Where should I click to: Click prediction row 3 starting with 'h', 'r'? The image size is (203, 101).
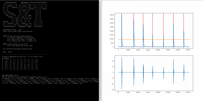click(x=20, y=64)
